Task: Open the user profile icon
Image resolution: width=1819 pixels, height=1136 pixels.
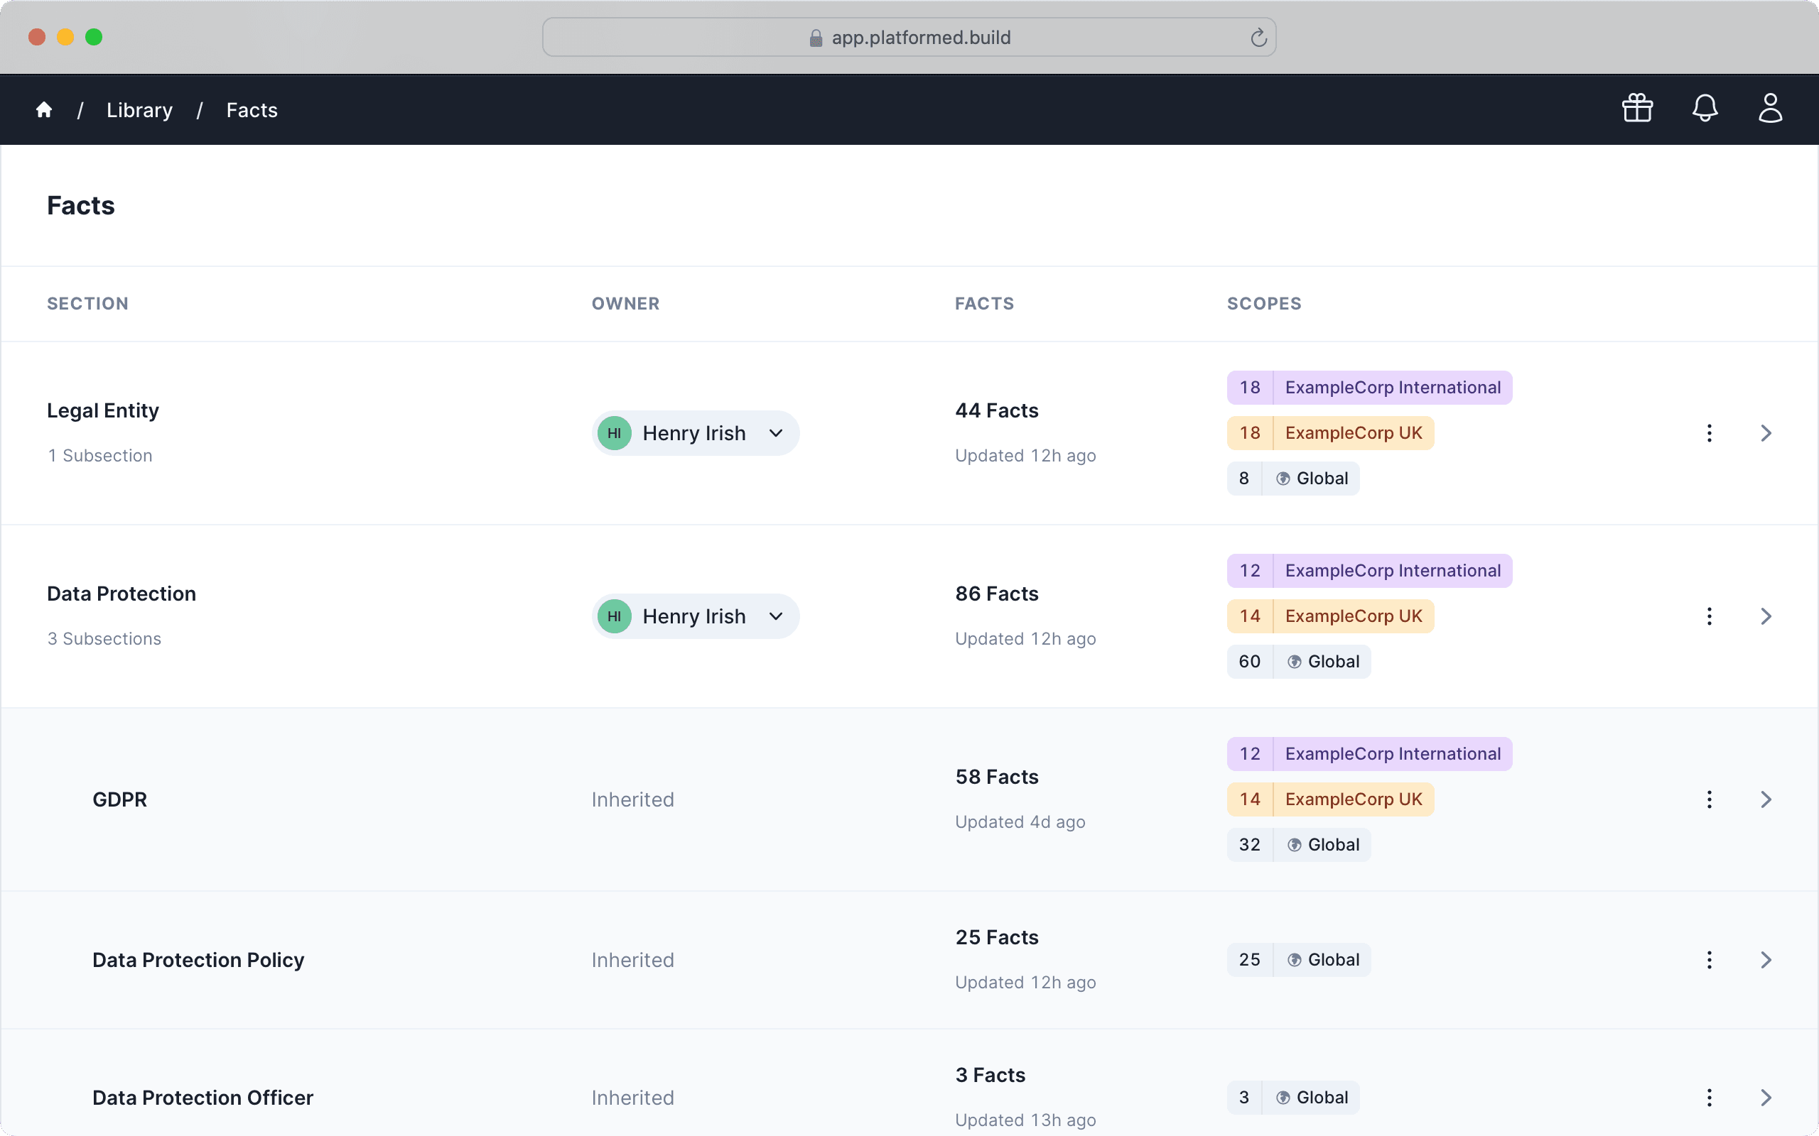Action: coord(1770,108)
